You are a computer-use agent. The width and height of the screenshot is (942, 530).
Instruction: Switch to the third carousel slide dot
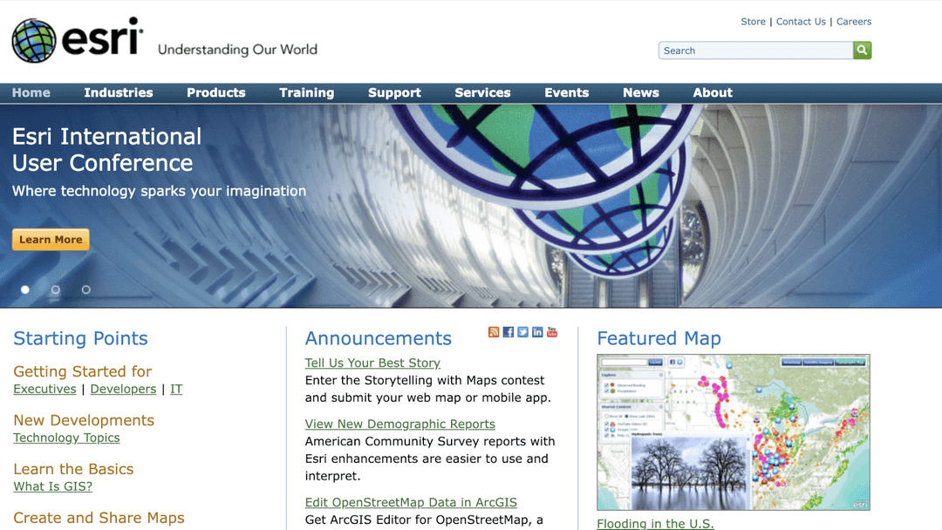pos(86,289)
